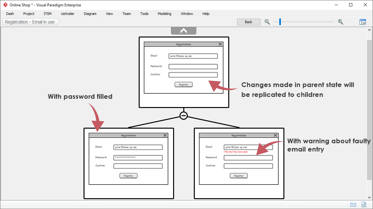Click the zoom slider track
Viewport: 373px width, 209px height.
304,22
